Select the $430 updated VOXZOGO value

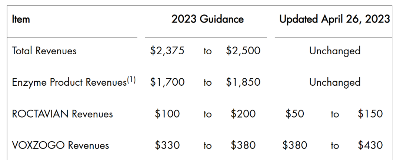tap(370, 145)
